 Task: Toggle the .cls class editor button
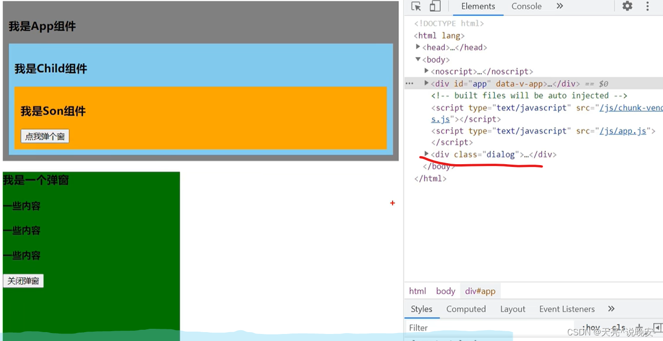tap(618, 327)
